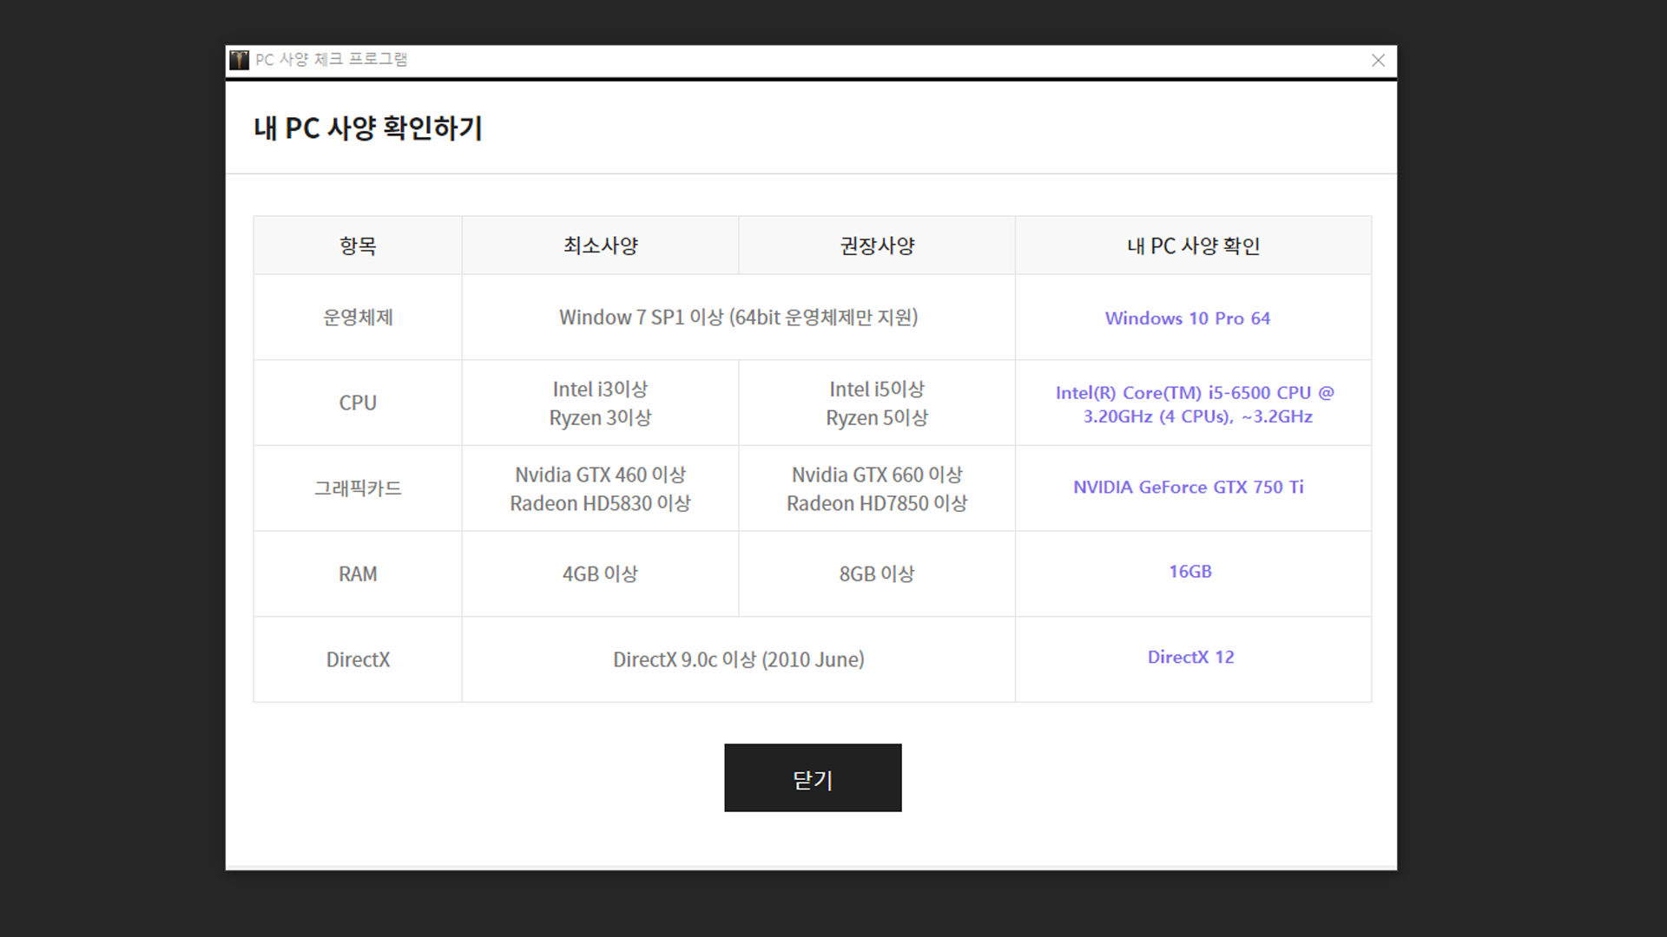1667x937 pixels.
Task: Click the 16GB RAM result
Action: pos(1189,572)
